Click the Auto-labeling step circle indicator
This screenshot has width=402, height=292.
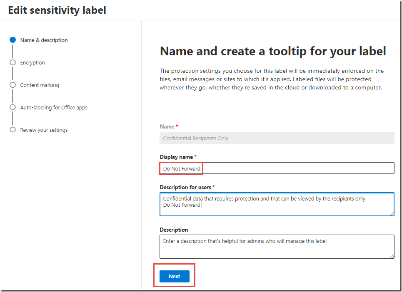coord(12,107)
